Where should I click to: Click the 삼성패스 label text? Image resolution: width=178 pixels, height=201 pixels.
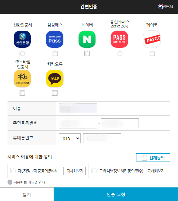55,25
